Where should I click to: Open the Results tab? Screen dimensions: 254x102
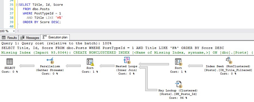coord(9,38)
